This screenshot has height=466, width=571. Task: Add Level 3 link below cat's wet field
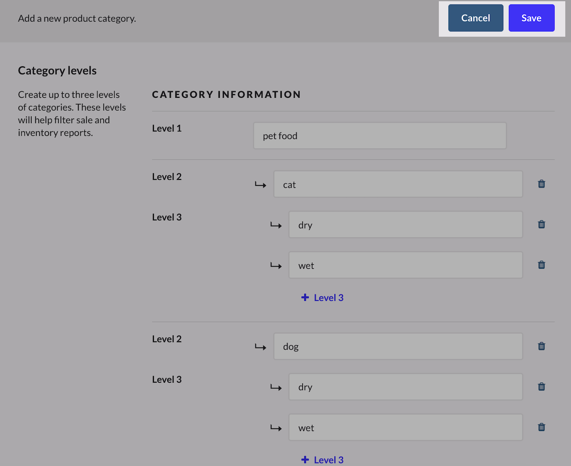click(x=322, y=298)
